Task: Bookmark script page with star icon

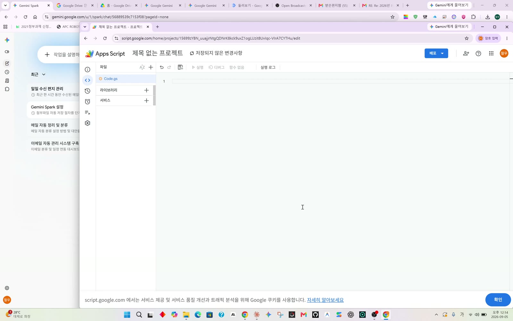Action: [x=467, y=38]
